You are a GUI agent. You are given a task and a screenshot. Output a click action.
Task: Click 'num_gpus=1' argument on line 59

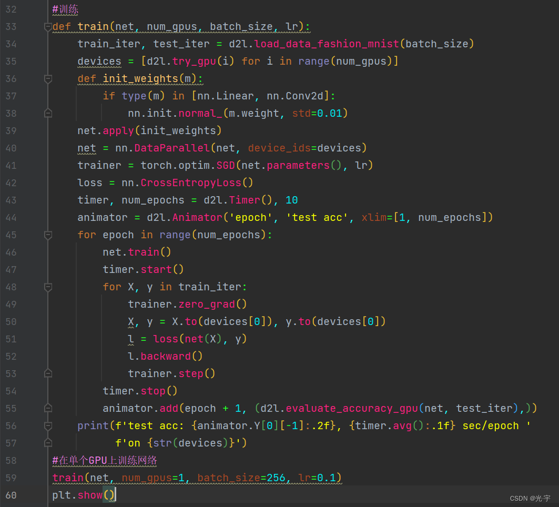(153, 478)
